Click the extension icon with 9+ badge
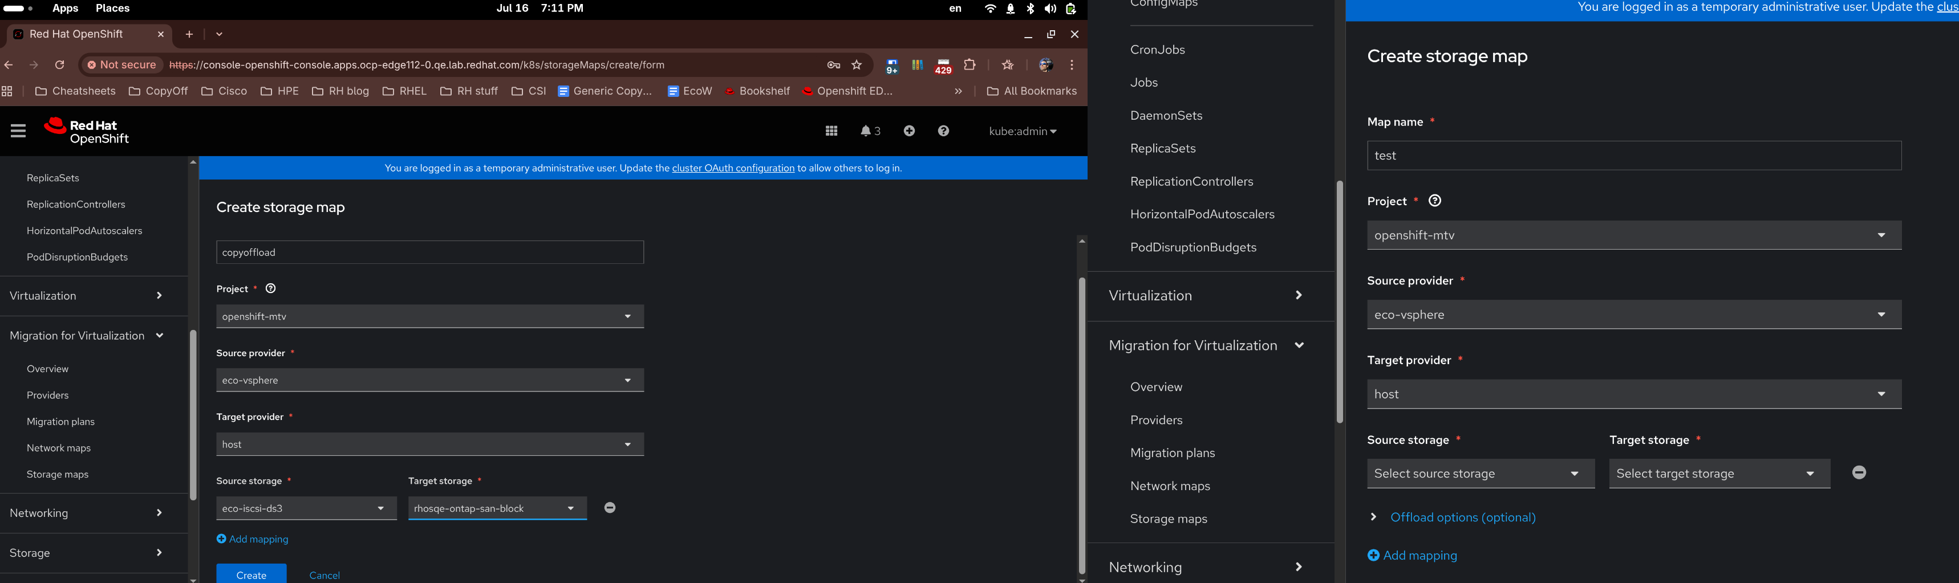The height and width of the screenshot is (583, 1959). pos(891,66)
